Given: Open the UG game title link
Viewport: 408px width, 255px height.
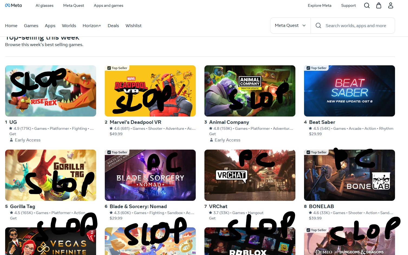Looking at the screenshot, I should click(13, 122).
